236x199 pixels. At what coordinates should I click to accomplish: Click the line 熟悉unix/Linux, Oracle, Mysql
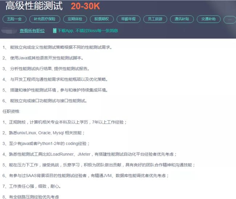pyautogui.click(x=44, y=133)
